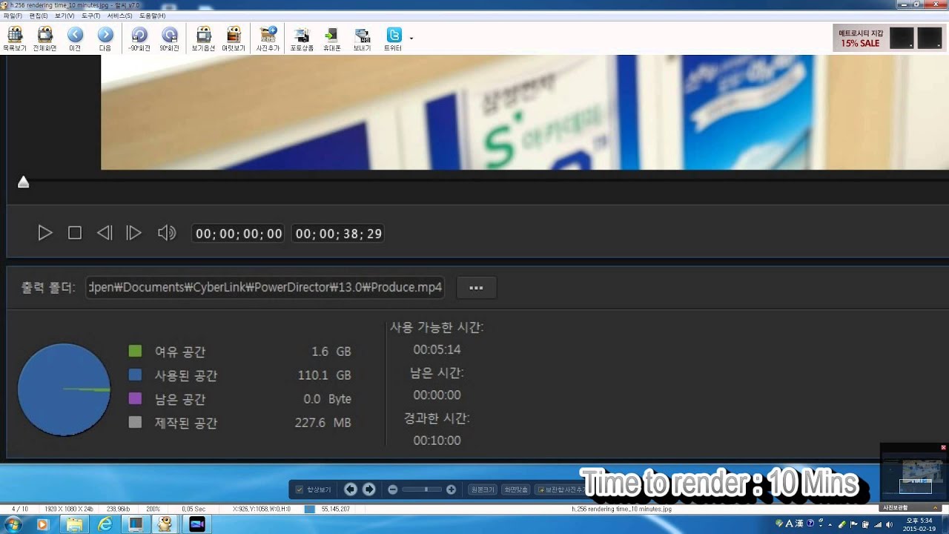Open 보기옵션 view options
This screenshot has width=949, height=534.
tap(203, 39)
